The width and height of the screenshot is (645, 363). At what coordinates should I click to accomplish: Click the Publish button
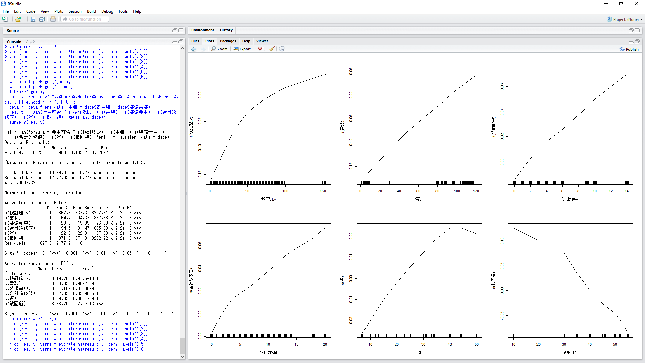[629, 49]
